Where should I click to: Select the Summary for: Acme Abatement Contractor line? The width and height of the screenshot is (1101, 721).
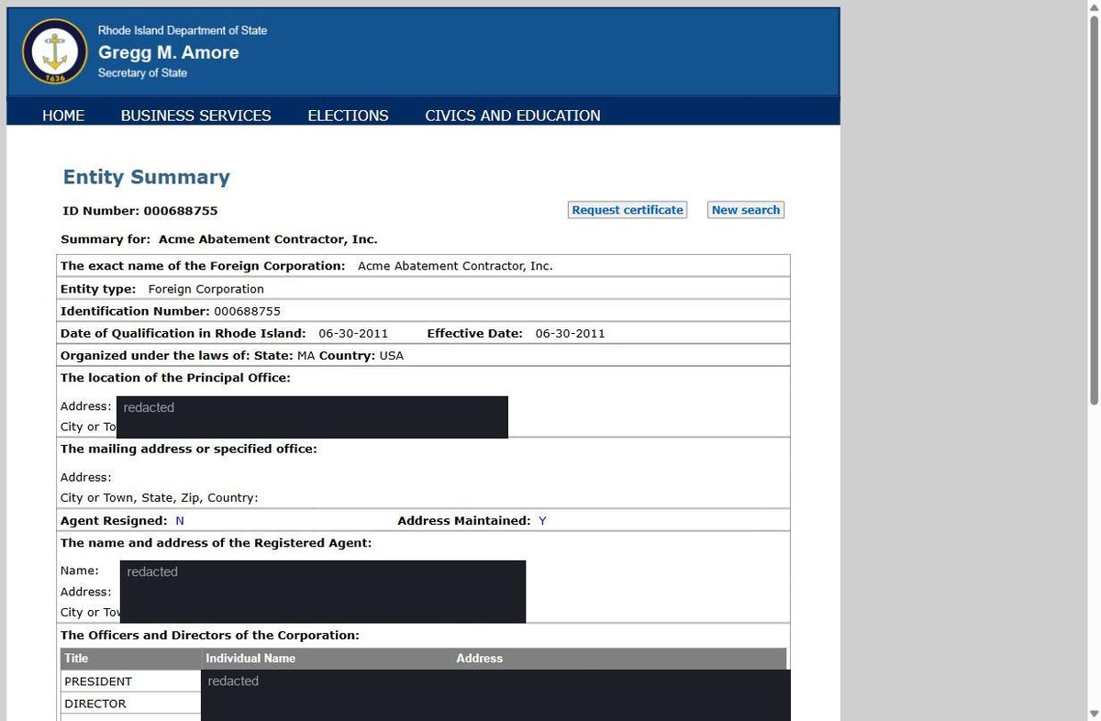(219, 239)
